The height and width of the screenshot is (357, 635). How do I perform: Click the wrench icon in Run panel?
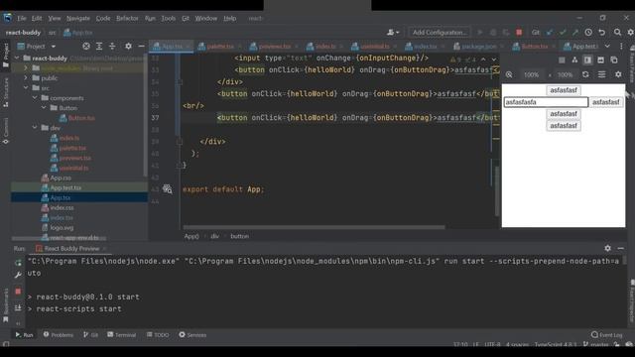(18, 276)
